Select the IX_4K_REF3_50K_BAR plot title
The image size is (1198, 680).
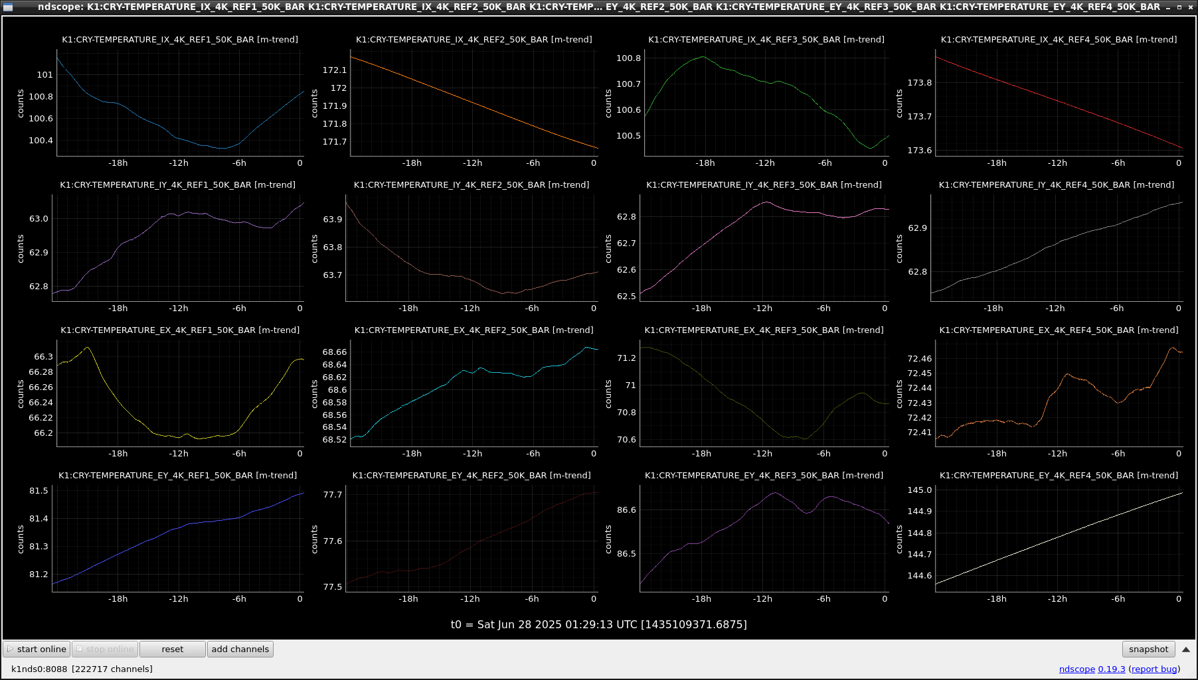click(x=766, y=39)
